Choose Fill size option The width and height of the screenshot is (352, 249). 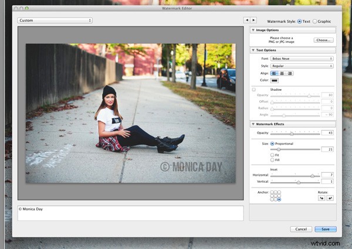point(272,160)
